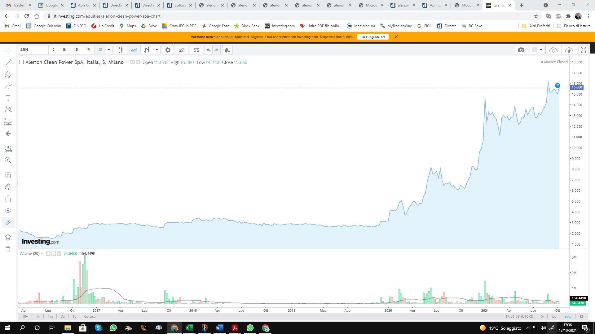The height and width of the screenshot is (334, 595).
Task: Select the XABCD pattern tool
Action: (8, 110)
